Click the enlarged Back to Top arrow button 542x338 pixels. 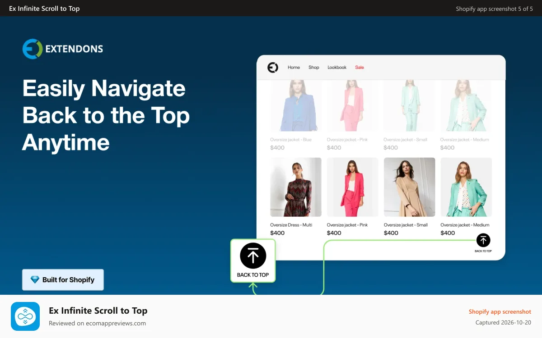[253, 256]
